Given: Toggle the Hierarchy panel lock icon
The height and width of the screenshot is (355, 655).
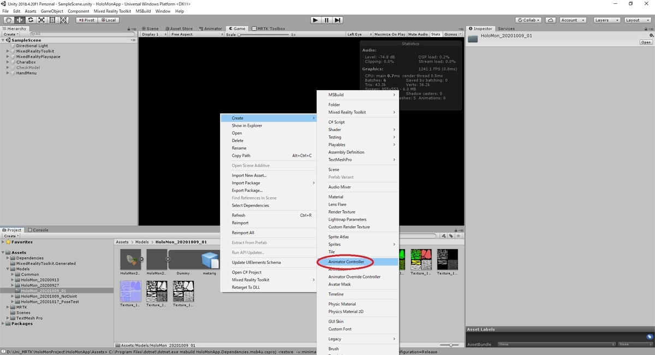Looking at the screenshot, I should pos(128,28).
